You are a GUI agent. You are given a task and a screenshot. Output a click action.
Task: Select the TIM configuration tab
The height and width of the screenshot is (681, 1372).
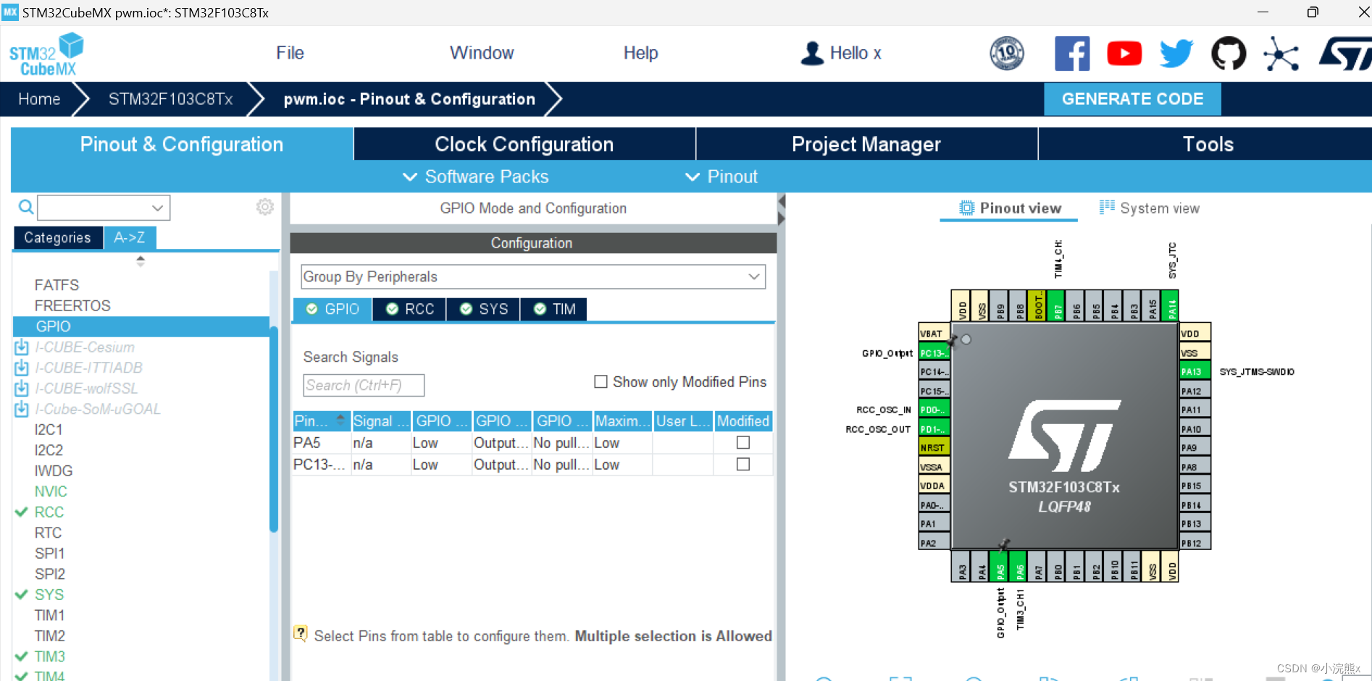[554, 309]
